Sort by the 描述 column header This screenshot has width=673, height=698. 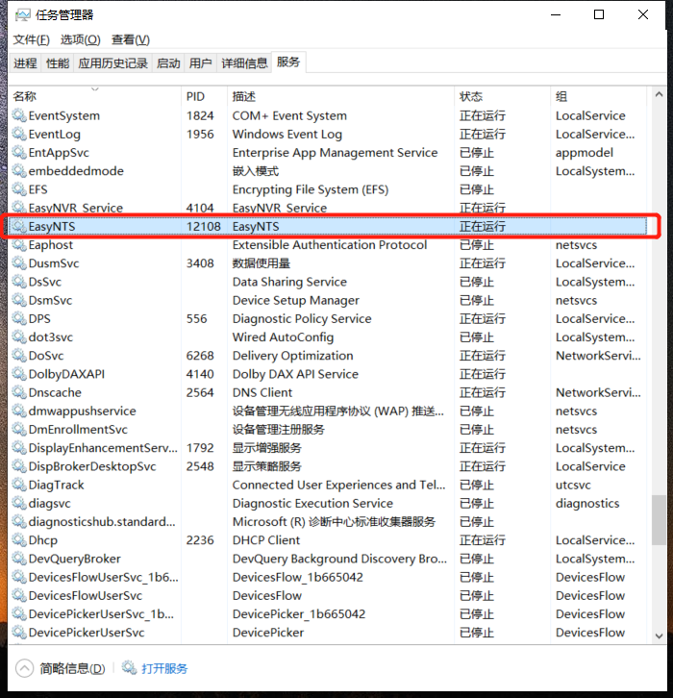pyautogui.click(x=340, y=96)
